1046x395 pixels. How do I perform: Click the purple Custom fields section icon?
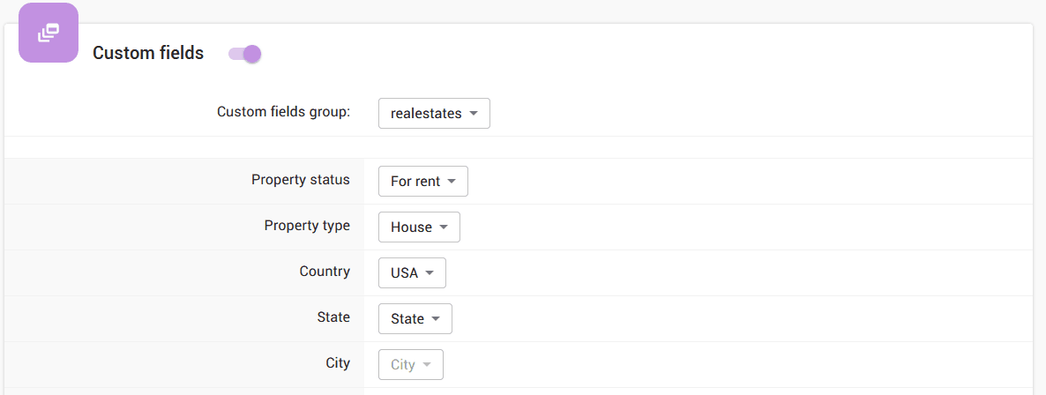pos(49,34)
